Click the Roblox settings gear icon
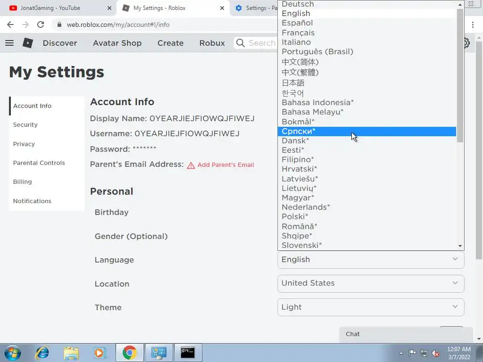483x362 pixels. coord(466,43)
